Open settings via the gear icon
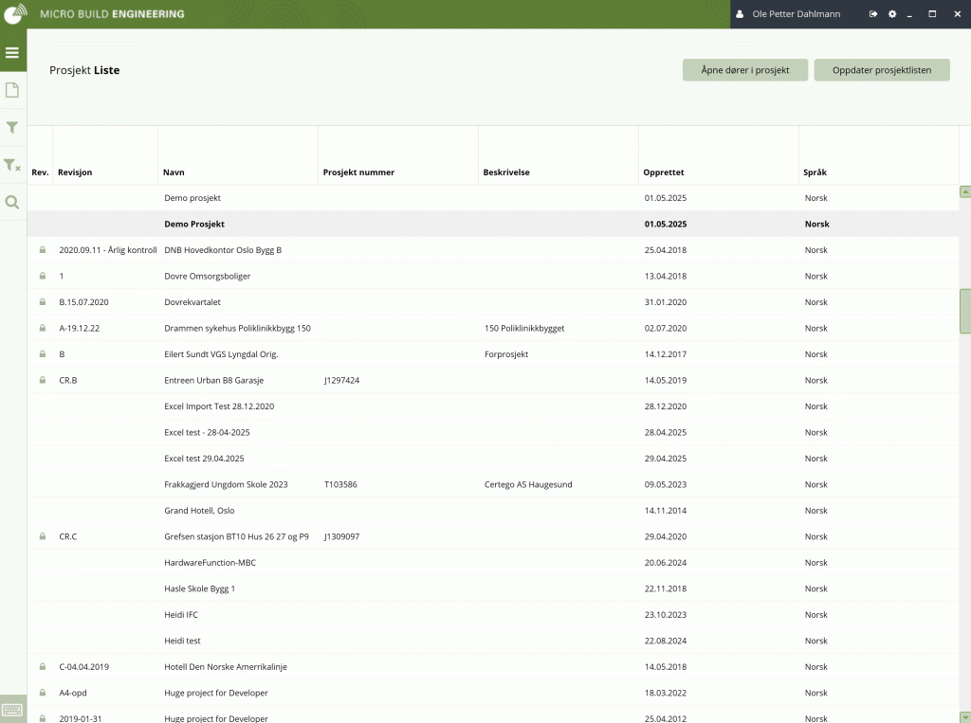 click(892, 13)
